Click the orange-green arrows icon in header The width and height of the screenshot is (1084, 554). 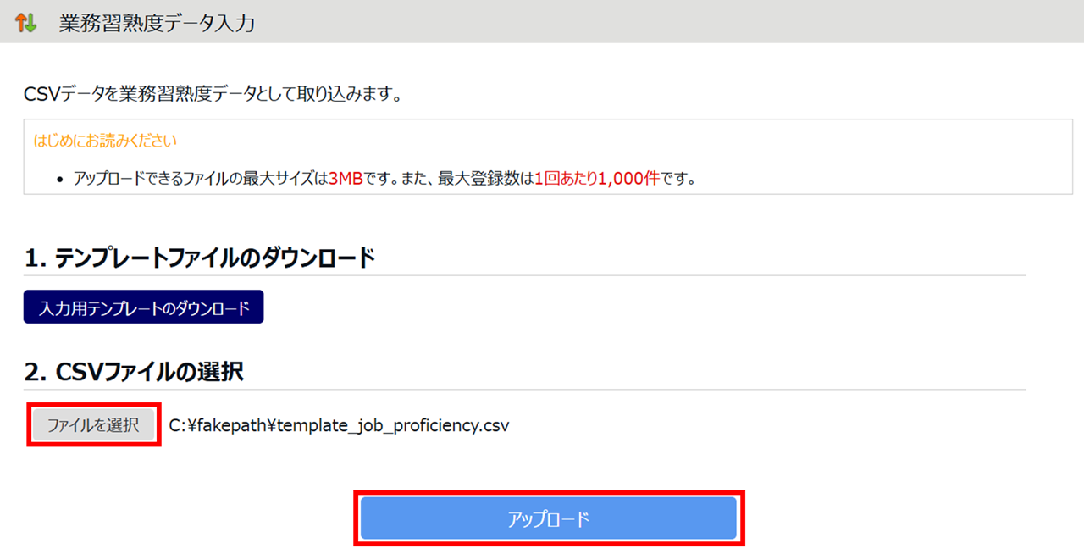coord(26,23)
